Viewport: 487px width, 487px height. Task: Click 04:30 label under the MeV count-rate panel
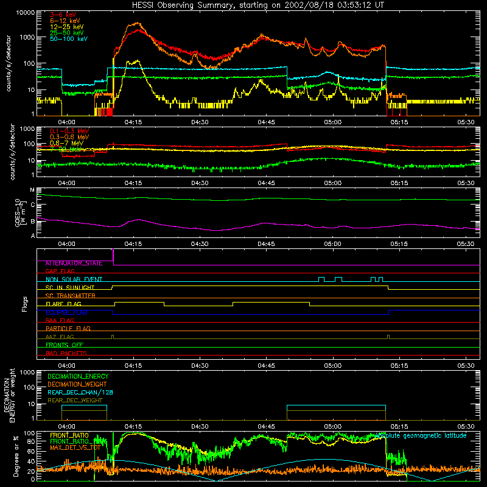pyautogui.click(x=200, y=183)
